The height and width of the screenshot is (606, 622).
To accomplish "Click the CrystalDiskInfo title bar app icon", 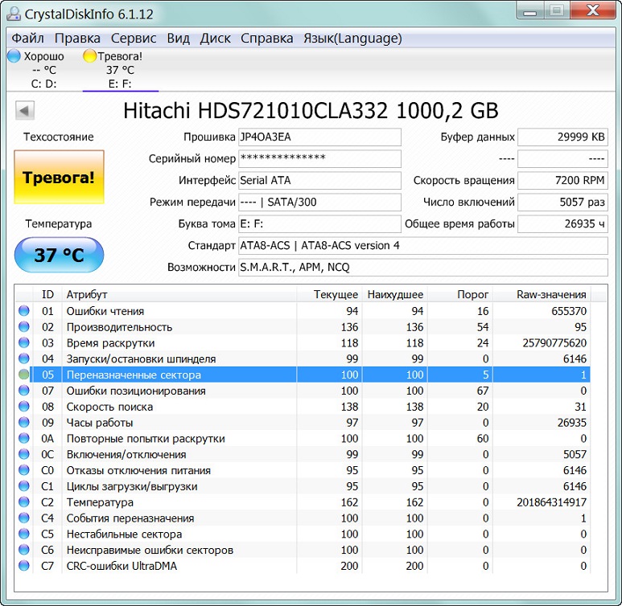I will (x=14, y=14).
